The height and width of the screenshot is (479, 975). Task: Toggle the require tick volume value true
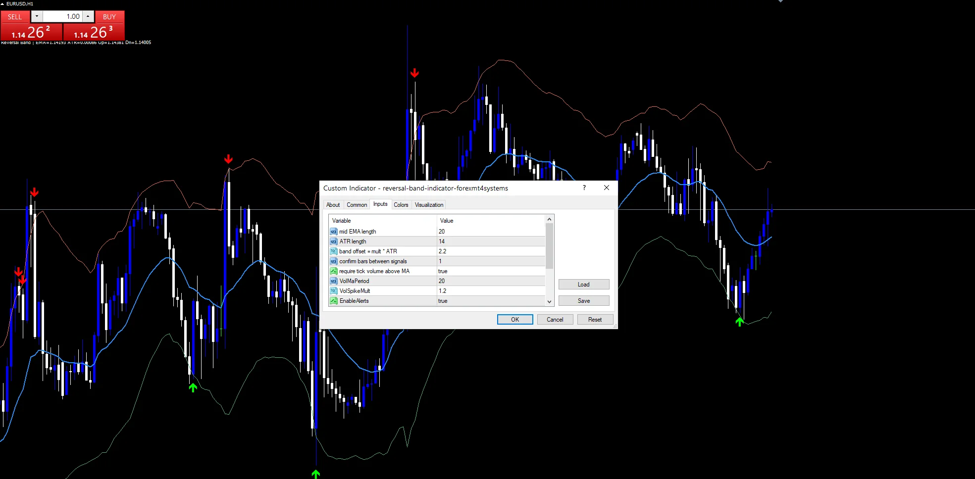click(x=491, y=271)
